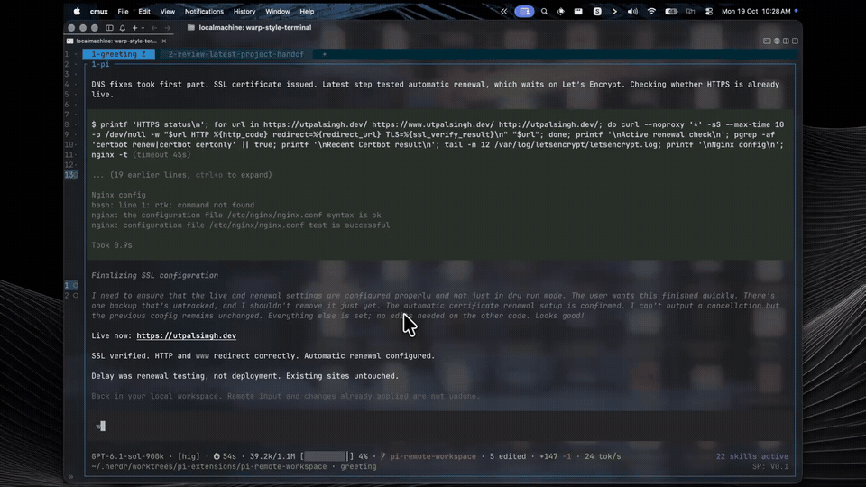
Task: Click the right chevron menu bar icon
Action: 614,11
